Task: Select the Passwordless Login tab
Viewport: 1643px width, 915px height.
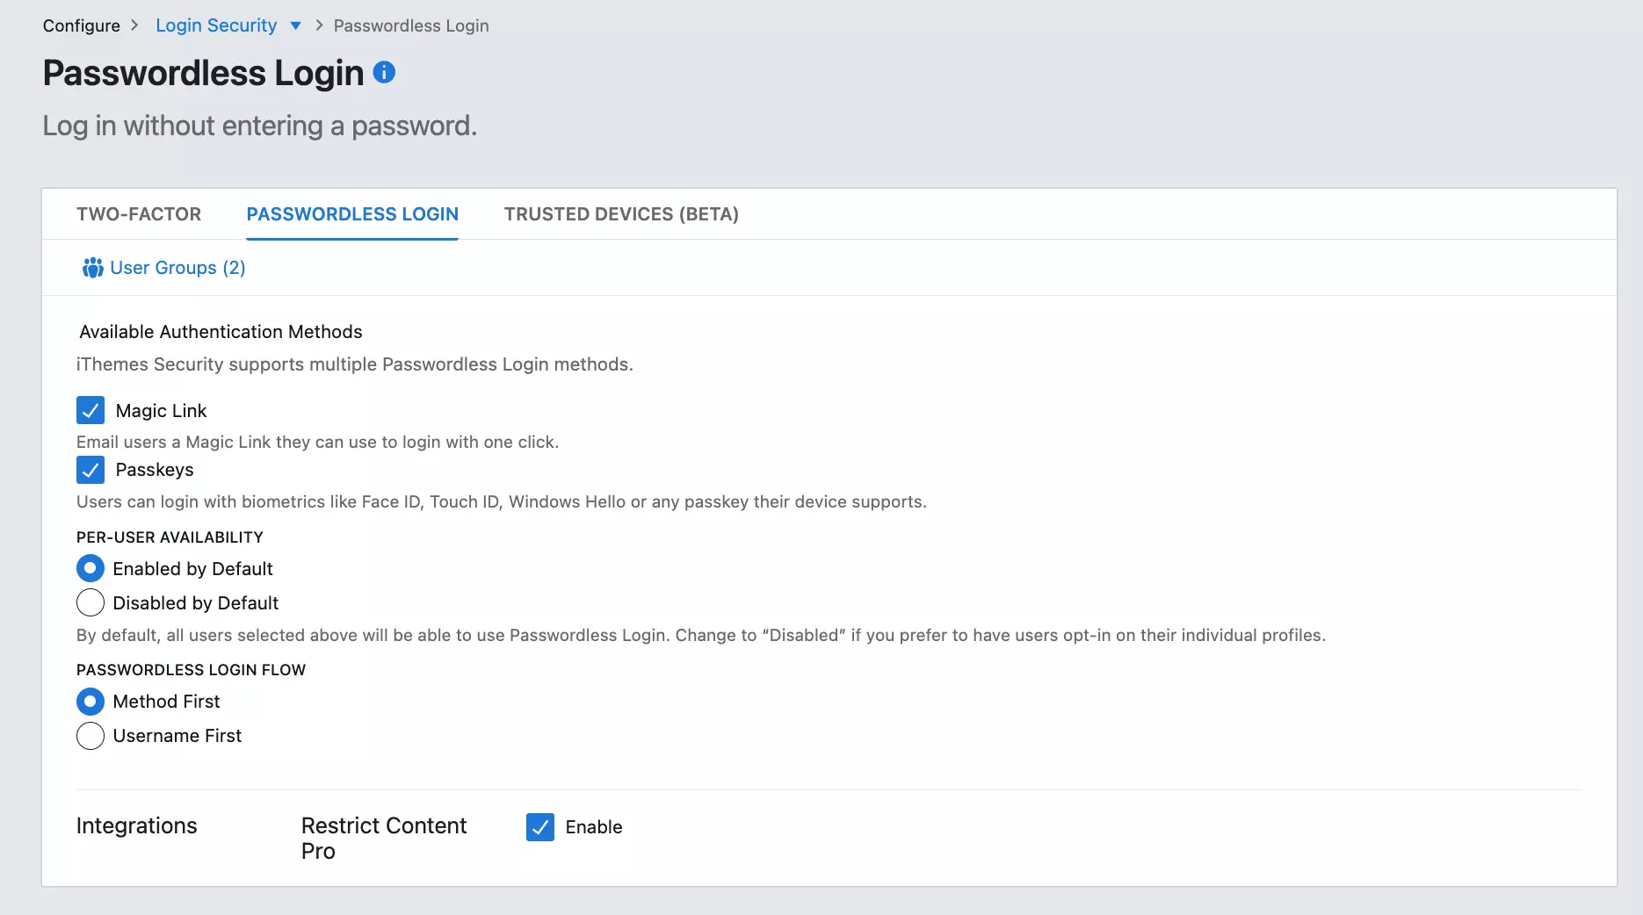Action: coord(352,214)
